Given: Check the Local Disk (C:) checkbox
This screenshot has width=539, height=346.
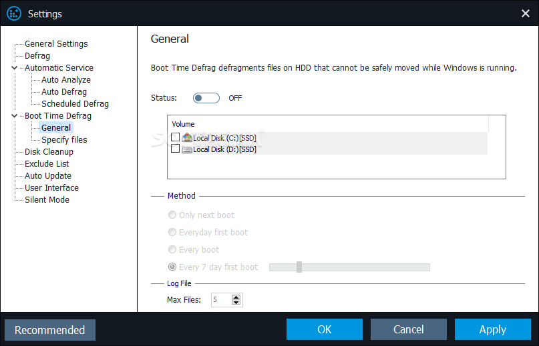Looking at the screenshot, I should 175,137.
